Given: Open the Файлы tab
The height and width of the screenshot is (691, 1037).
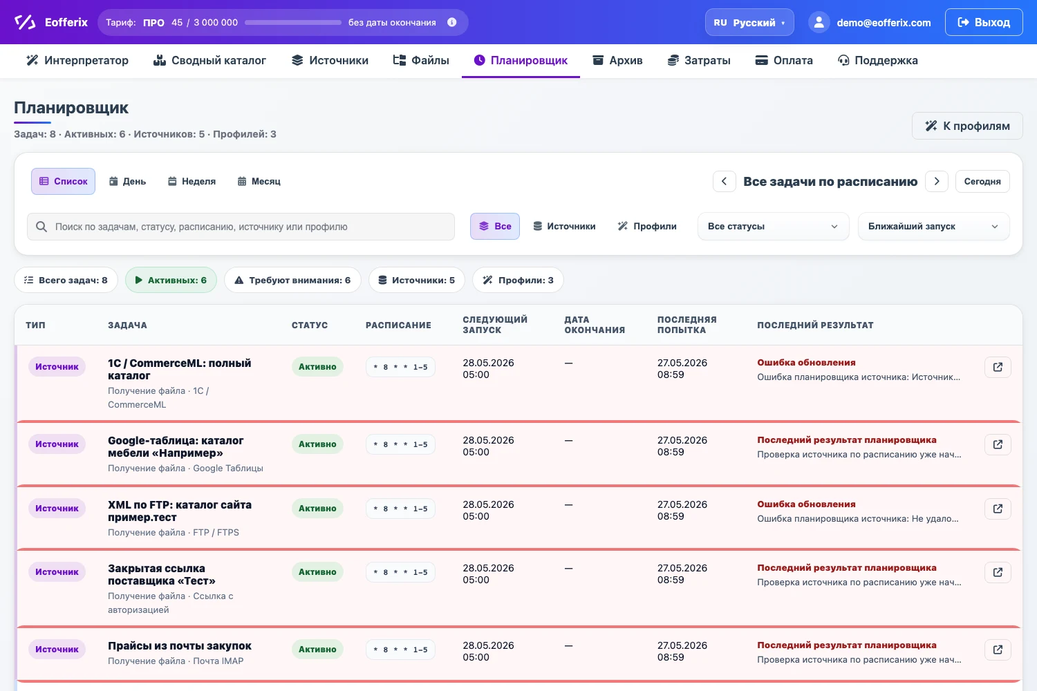Looking at the screenshot, I should [x=421, y=61].
